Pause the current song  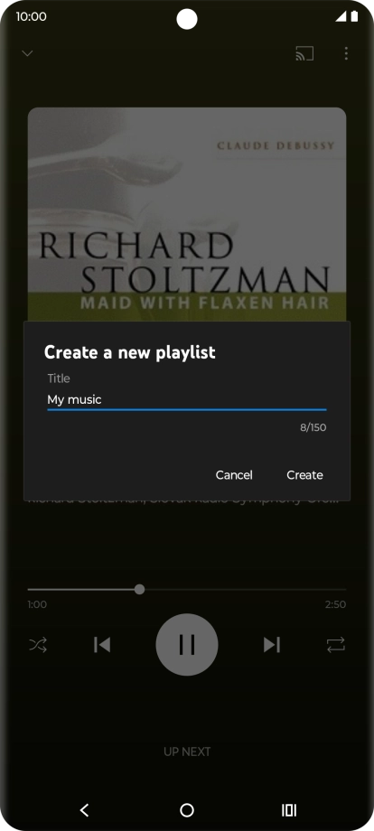pos(186,644)
